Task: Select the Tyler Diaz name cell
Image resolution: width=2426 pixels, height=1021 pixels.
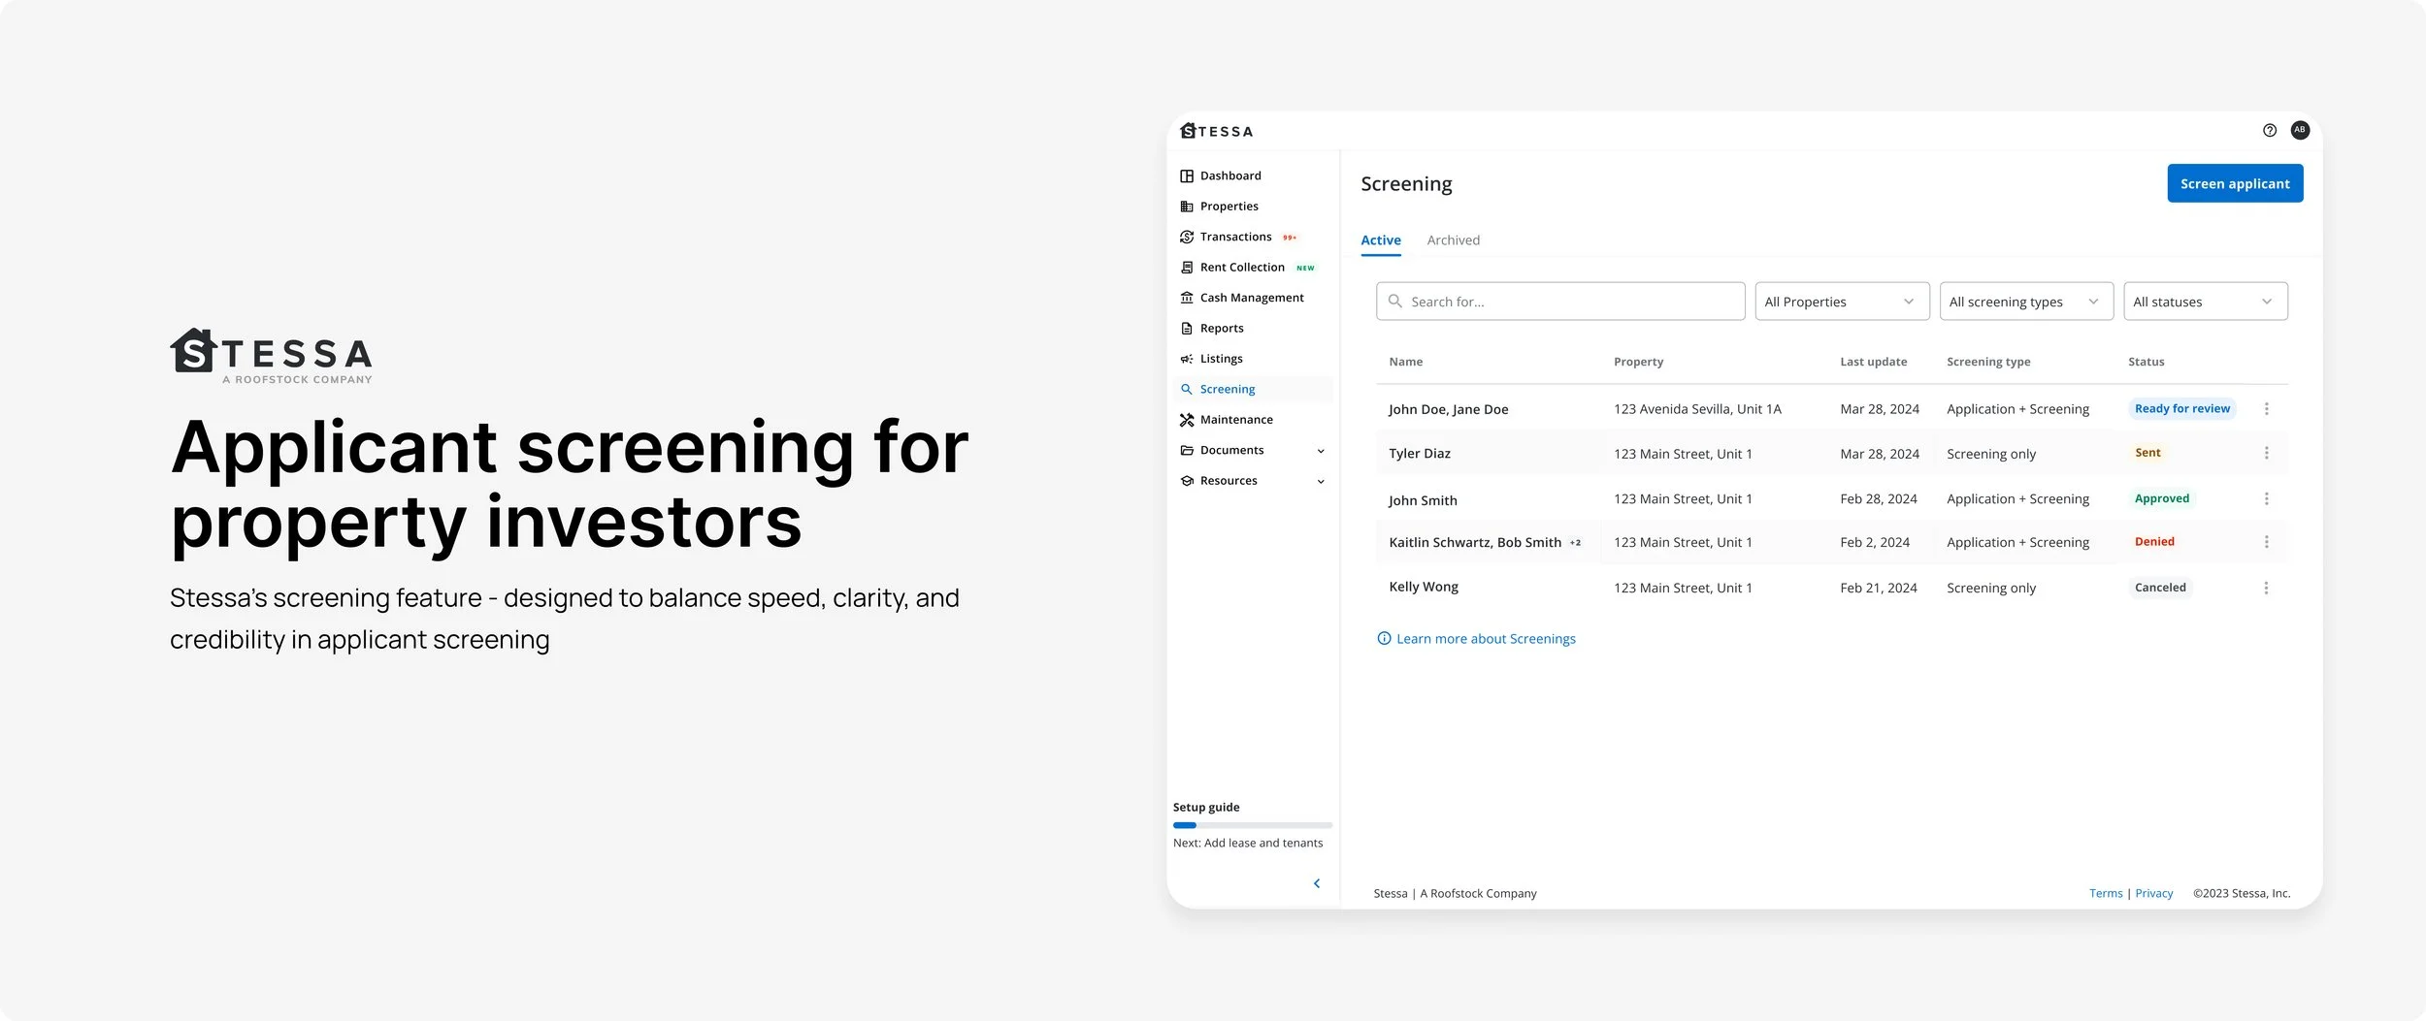Action: [x=1420, y=453]
